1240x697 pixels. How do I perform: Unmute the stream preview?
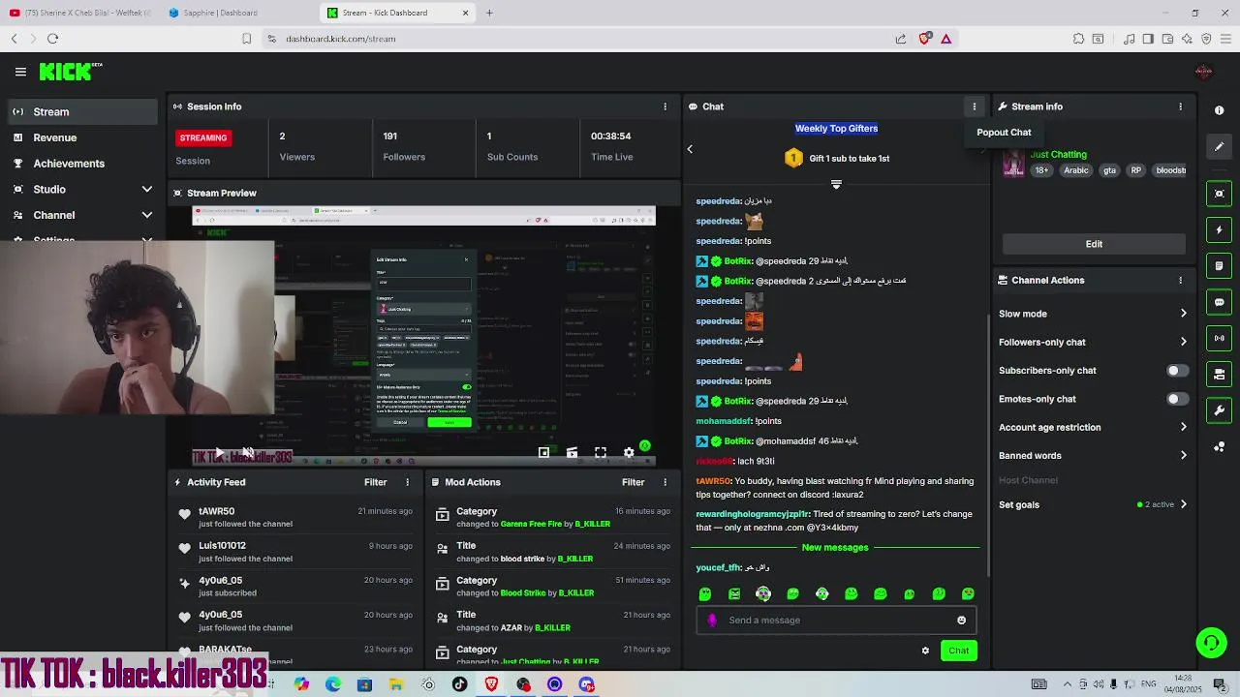click(x=248, y=452)
